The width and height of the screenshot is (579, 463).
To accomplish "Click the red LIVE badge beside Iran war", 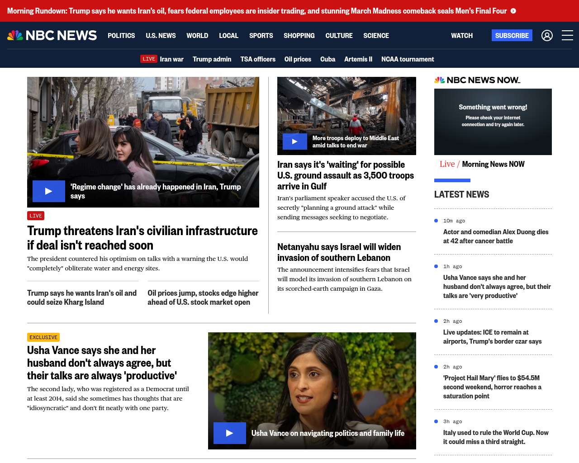I will (149, 59).
